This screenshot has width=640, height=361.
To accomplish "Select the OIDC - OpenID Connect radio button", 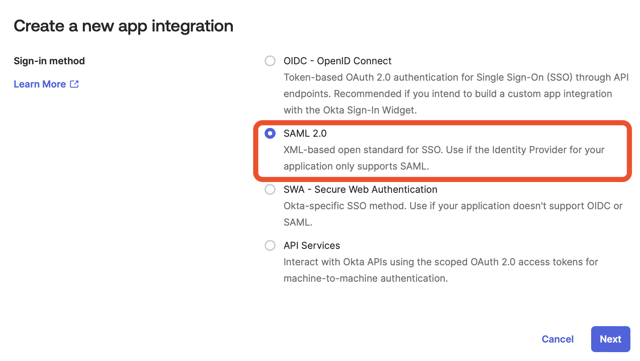I will coord(270,61).
